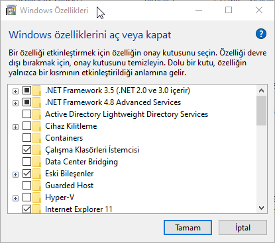Enable the Data Center Bridging checkbox
The height and width of the screenshot is (243, 275).
click(x=27, y=162)
